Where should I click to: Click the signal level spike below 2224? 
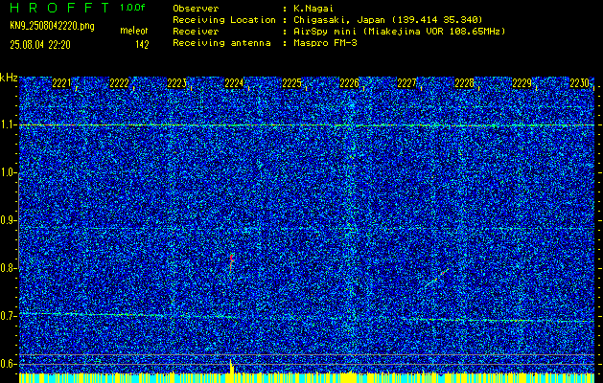231,366
